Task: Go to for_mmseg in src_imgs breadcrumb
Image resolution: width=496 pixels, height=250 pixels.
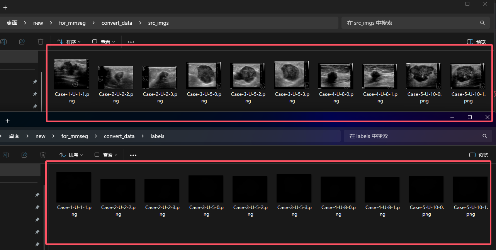Action: click(72, 23)
